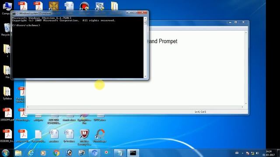Select the red-disc recorder desktop shortcut

(84, 6)
